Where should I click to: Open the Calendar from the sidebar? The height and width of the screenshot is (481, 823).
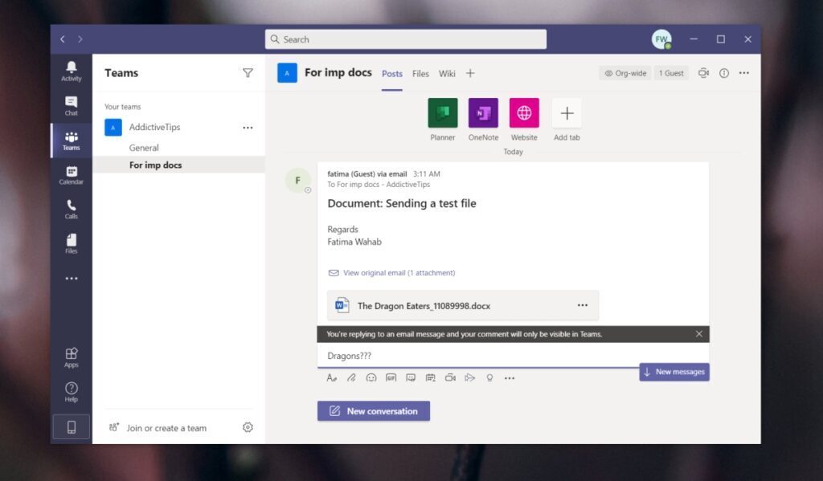click(x=71, y=176)
